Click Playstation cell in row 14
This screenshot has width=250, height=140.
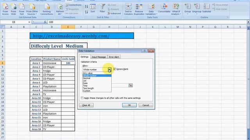point(52,86)
